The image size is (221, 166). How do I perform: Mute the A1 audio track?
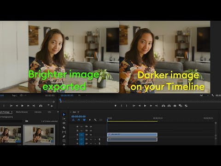(x=91, y=139)
